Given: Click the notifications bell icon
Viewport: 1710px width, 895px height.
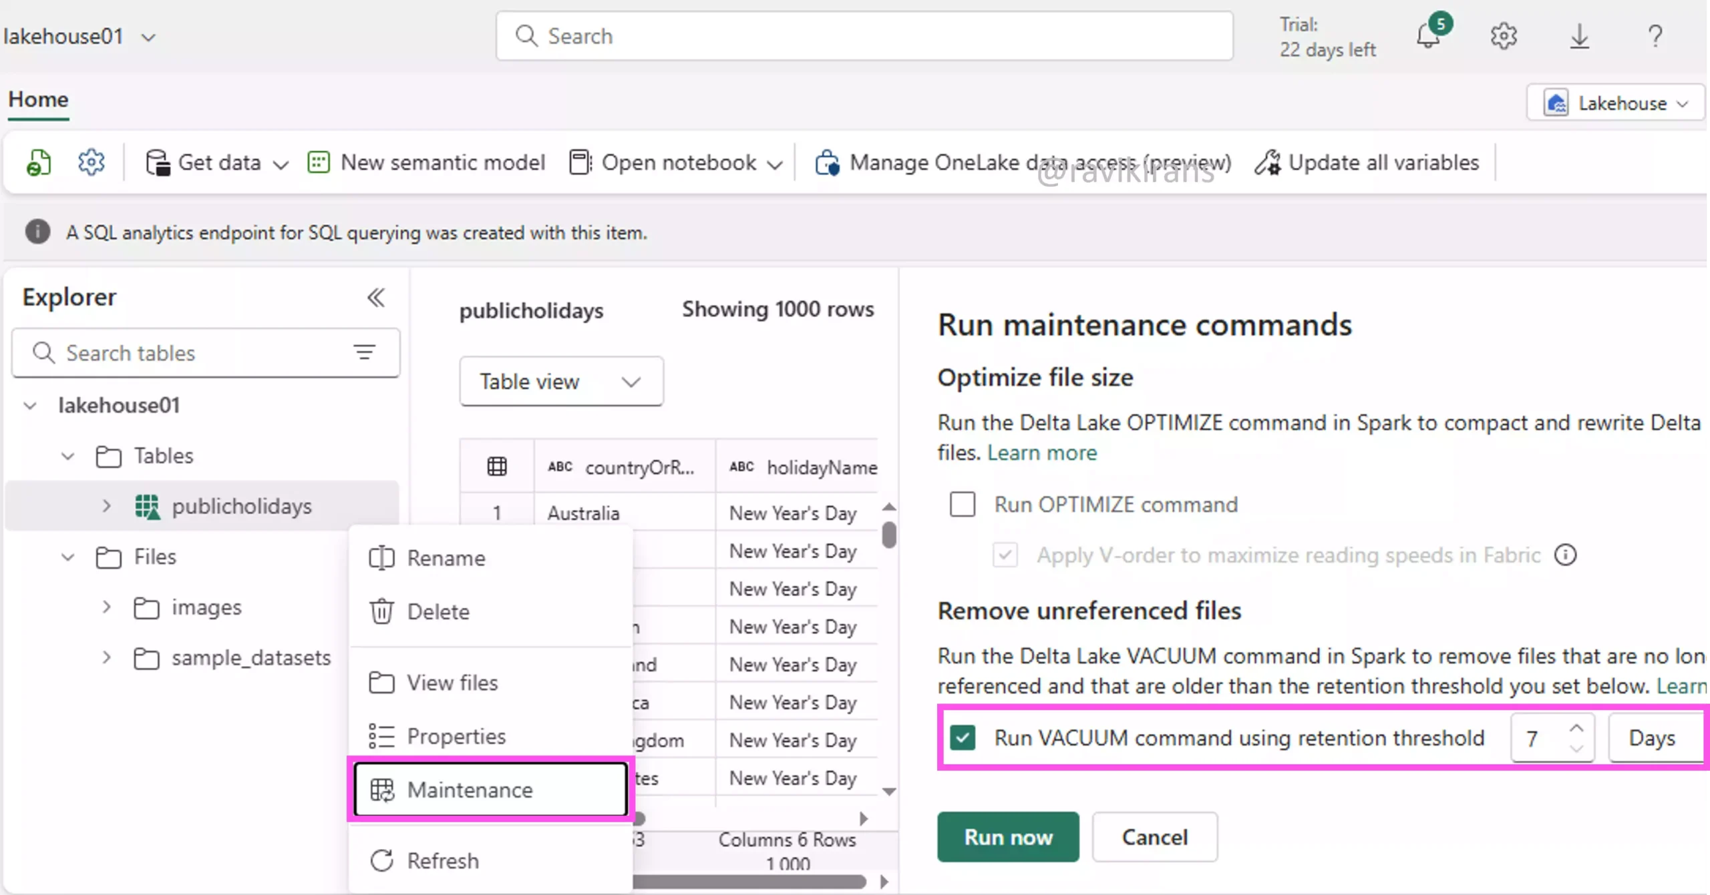Looking at the screenshot, I should click(x=1428, y=35).
